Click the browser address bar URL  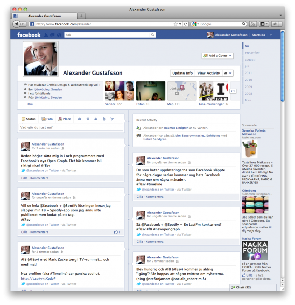tap(63, 24)
